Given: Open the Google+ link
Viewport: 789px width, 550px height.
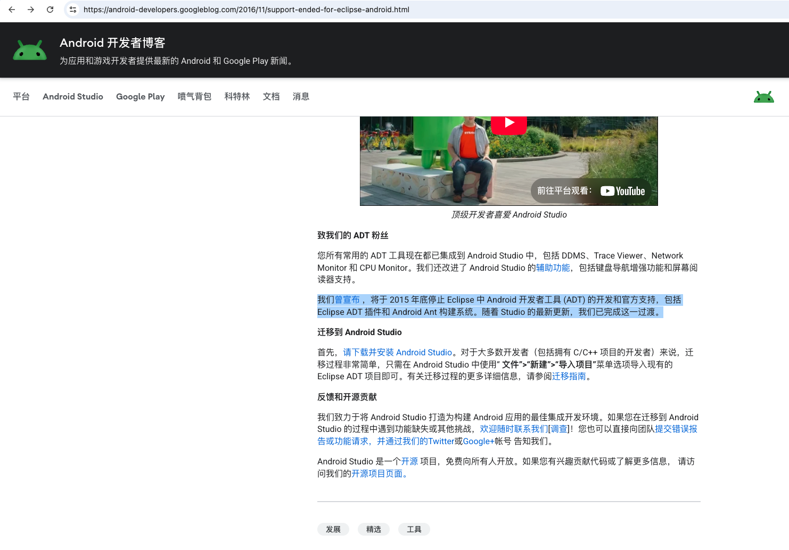Looking at the screenshot, I should coord(479,441).
